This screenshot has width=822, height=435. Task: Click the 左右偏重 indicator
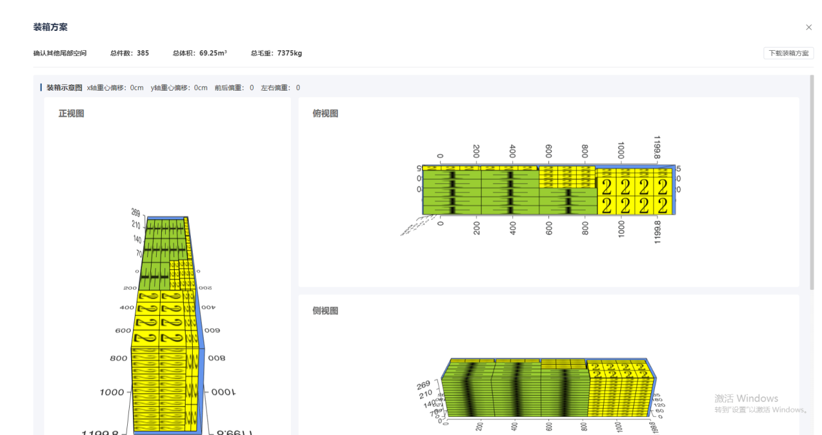tap(280, 88)
